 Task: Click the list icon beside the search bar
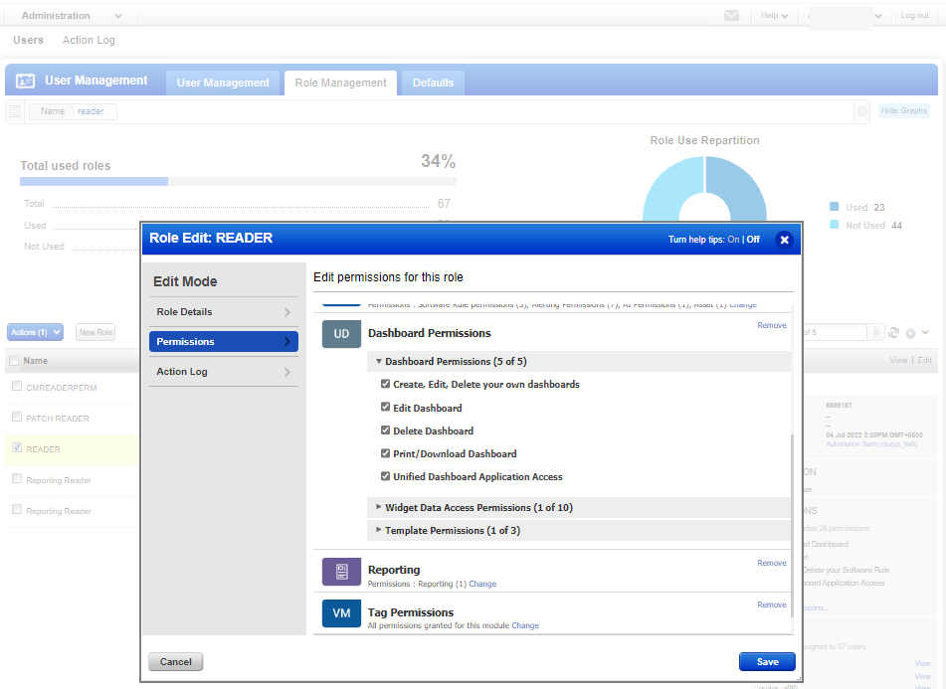click(14, 110)
